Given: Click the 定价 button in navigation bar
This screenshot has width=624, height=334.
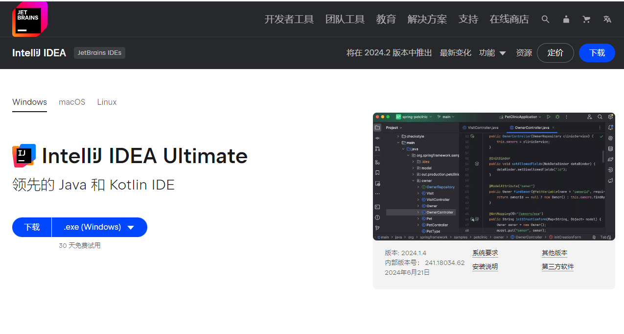Looking at the screenshot, I should 555,53.
